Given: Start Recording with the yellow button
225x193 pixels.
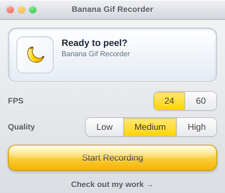Looking at the screenshot, I should (112, 158).
